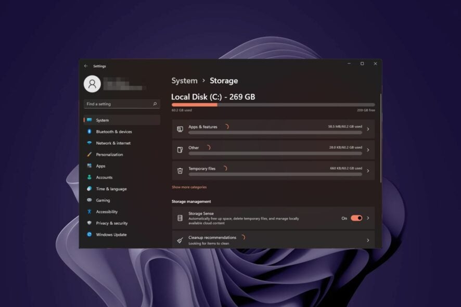This screenshot has width=461, height=307.
Task: Click the Personalization paintbrush icon
Action: pyautogui.click(x=89, y=155)
